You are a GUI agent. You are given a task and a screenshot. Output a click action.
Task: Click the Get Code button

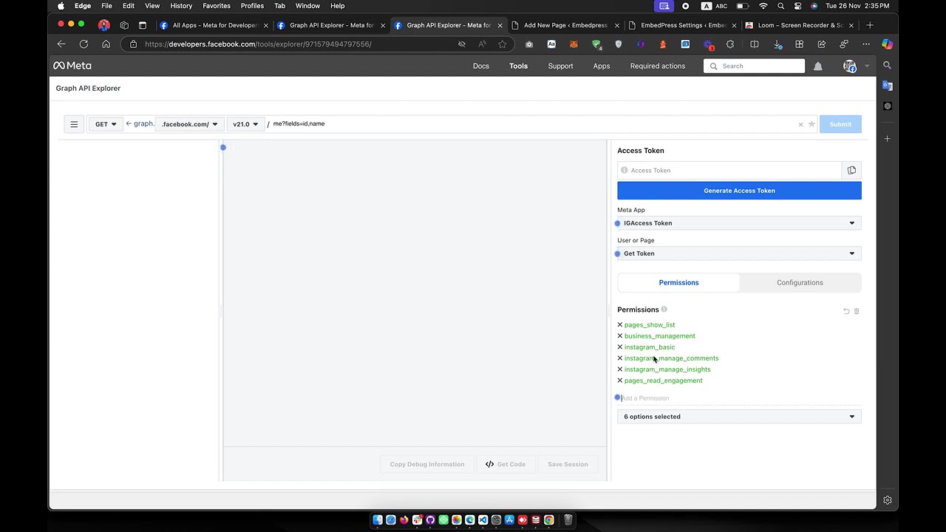point(506,465)
